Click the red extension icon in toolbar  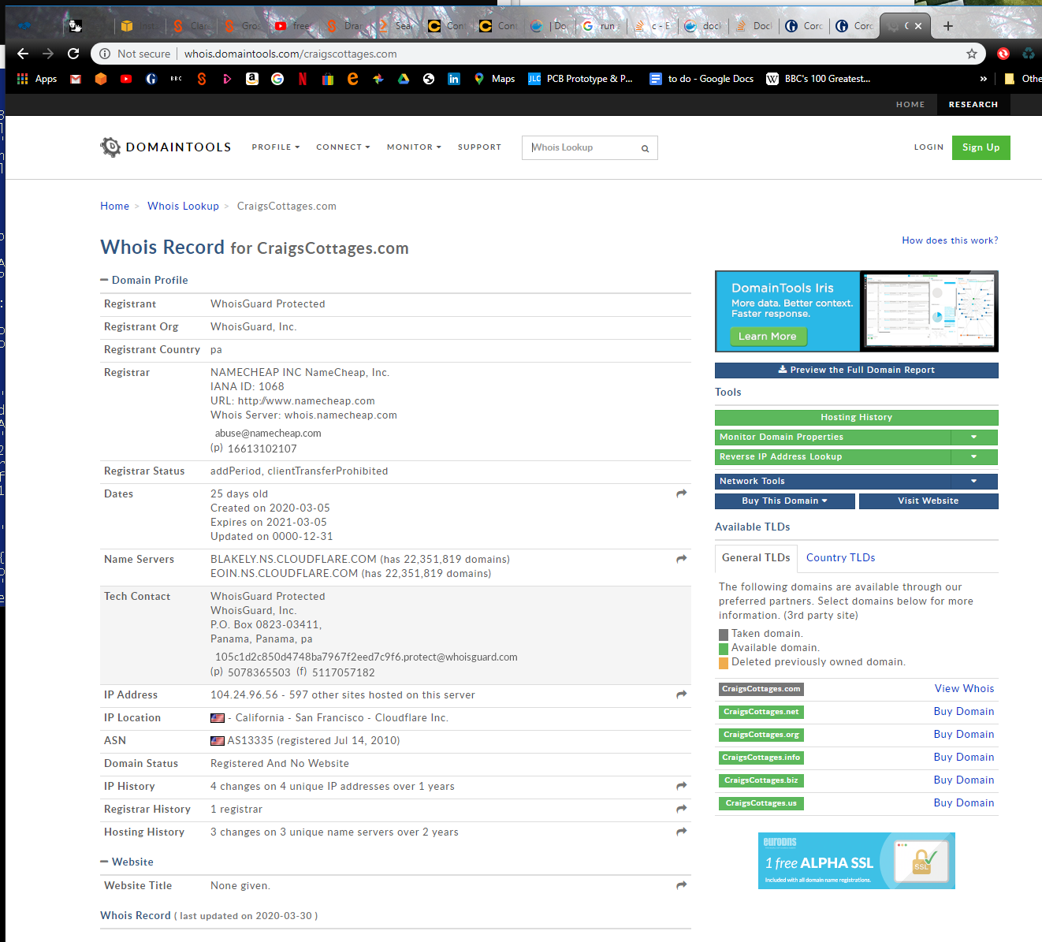point(1003,54)
